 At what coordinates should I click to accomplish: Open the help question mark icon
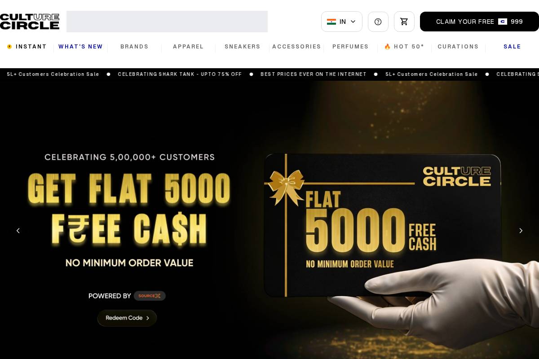378,22
